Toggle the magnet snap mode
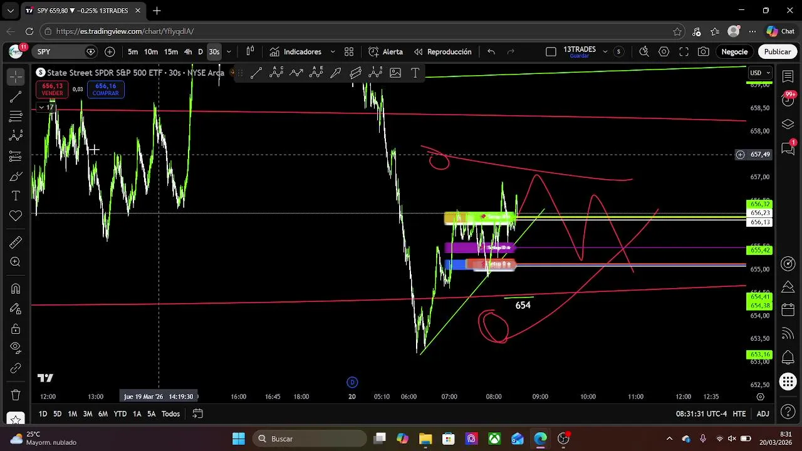Viewport: 802px width, 451px height. point(16,289)
